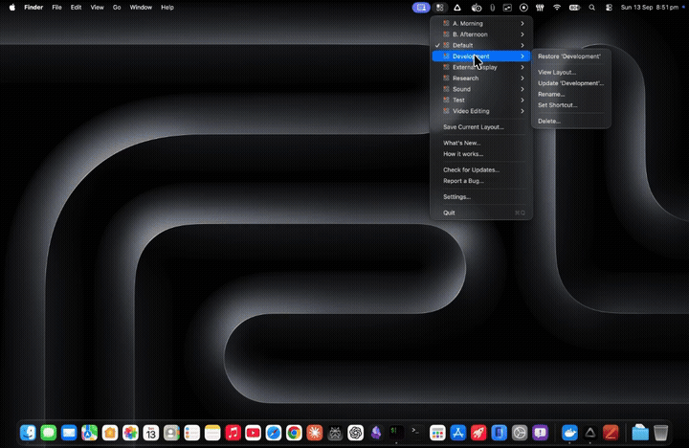Viewport: 689px width, 448px height.
Task: Expand the Test layout submenu arrow
Action: pyautogui.click(x=522, y=101)
